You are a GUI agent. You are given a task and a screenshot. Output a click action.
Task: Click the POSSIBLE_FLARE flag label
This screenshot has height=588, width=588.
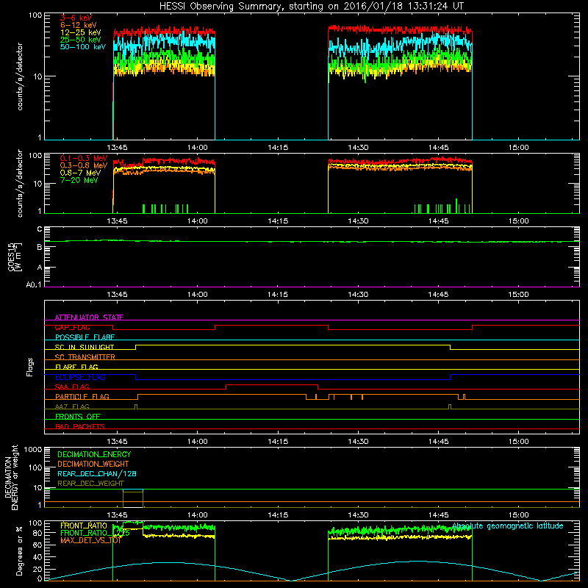[85, 337]
